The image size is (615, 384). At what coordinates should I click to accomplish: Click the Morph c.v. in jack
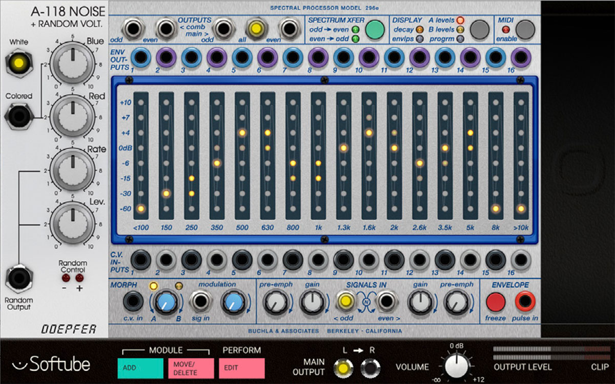[133, 302]
